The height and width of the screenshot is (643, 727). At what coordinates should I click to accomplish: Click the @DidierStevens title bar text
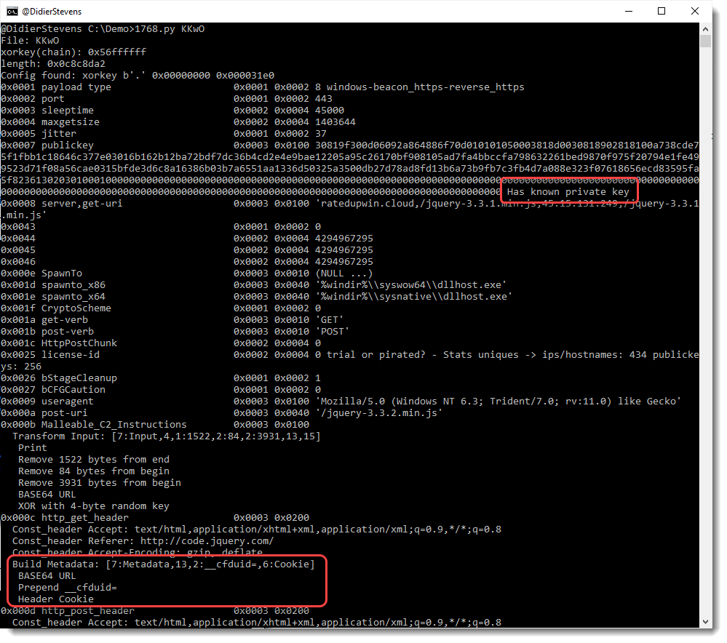click(52, 11)
